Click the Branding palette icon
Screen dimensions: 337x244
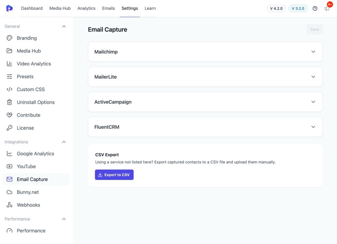point(10,38)
